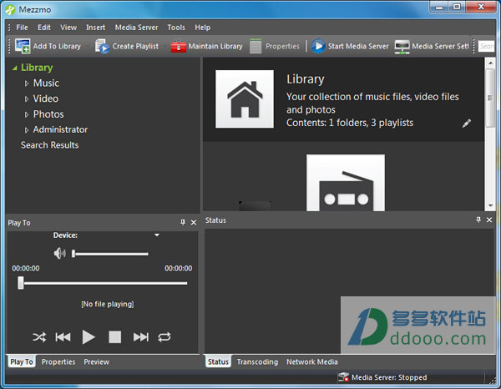The image size is (501, 389).
Task: Select the Photos folder in the tree
Action: pos(48,114)
